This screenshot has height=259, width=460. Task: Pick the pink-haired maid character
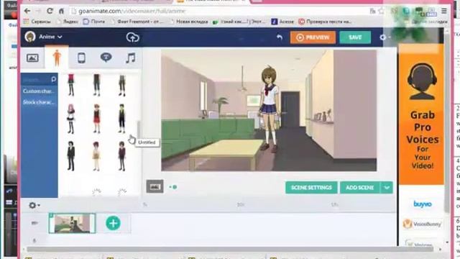pos(70,119)
